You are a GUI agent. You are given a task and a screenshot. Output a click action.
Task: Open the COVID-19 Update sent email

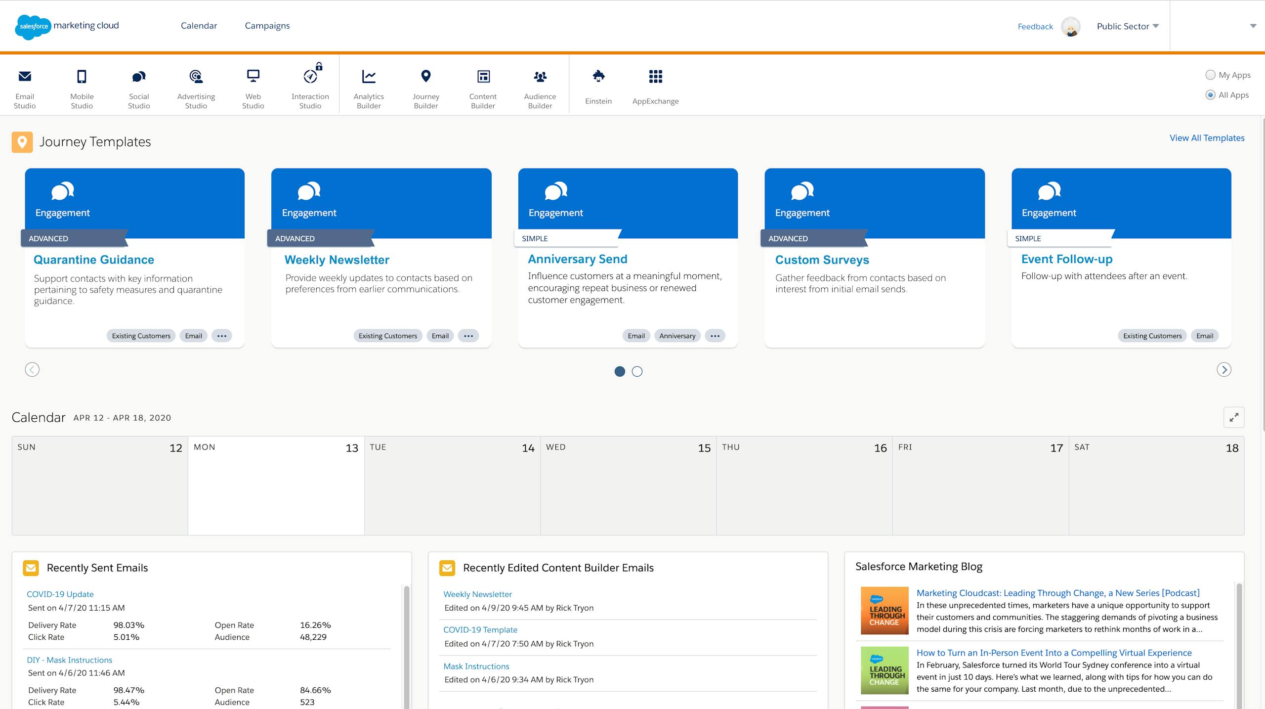point(60,594)
